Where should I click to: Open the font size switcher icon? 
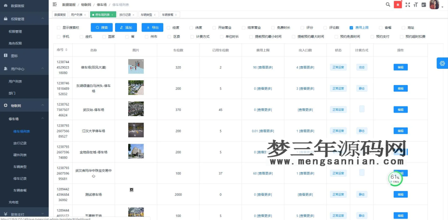[416, 4]
